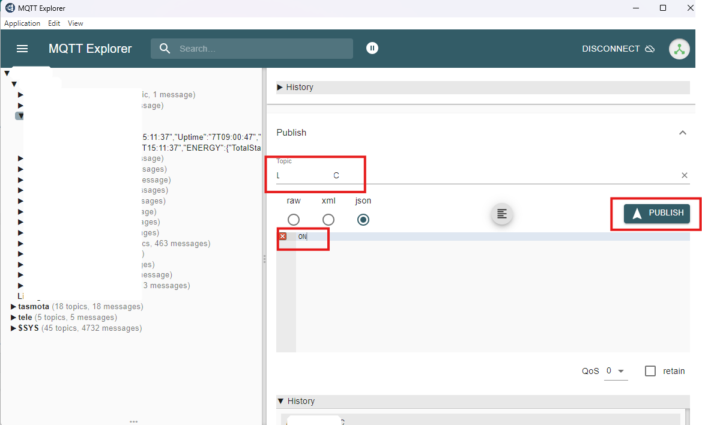Click the Publish section heading
The height and width of the screenshot is (425, 702).
[x=291, y=133]
